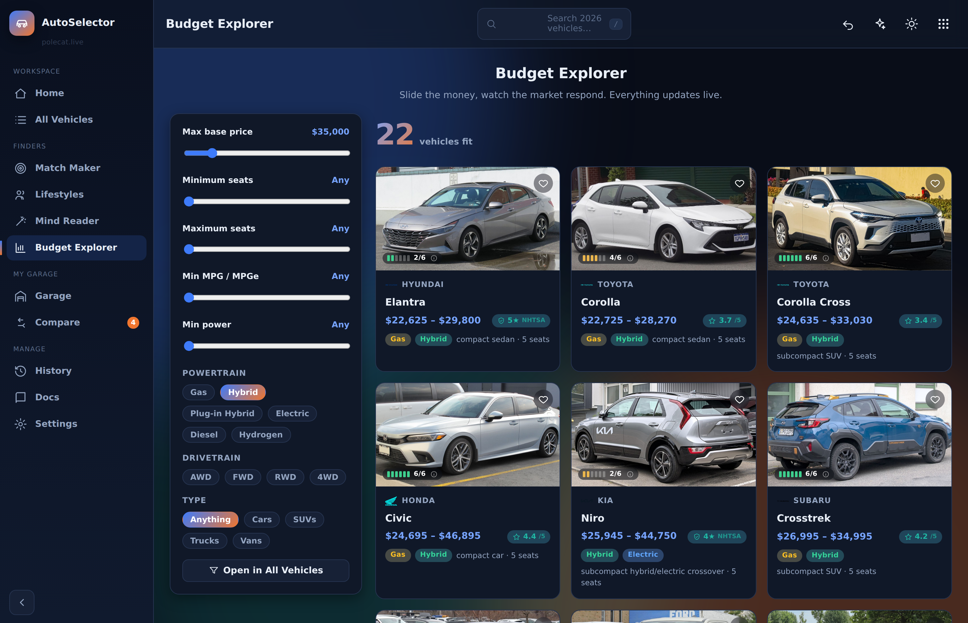Open the Crosstrek vehicle title
The width and height of the screenshot is (968, 623).
coord(804,518)
